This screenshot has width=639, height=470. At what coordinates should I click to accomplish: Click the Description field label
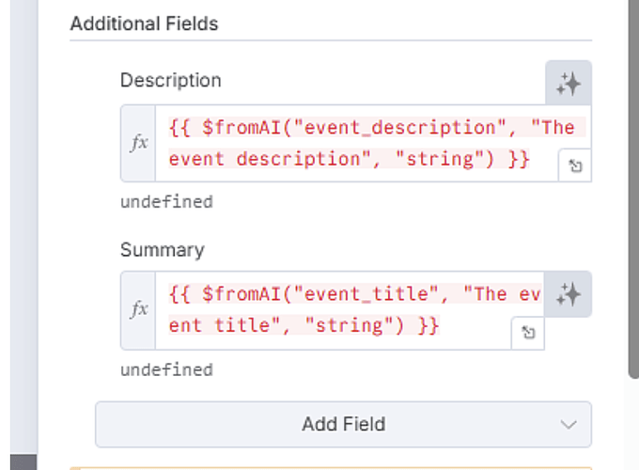[170, 81]
